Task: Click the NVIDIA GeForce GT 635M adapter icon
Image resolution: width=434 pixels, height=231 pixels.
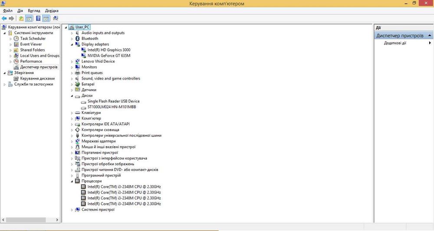Action: tap(84, 56)
